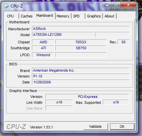The image size is (142, 136).
Task: Click the Link Width label
Action: (x=34, y=102)
